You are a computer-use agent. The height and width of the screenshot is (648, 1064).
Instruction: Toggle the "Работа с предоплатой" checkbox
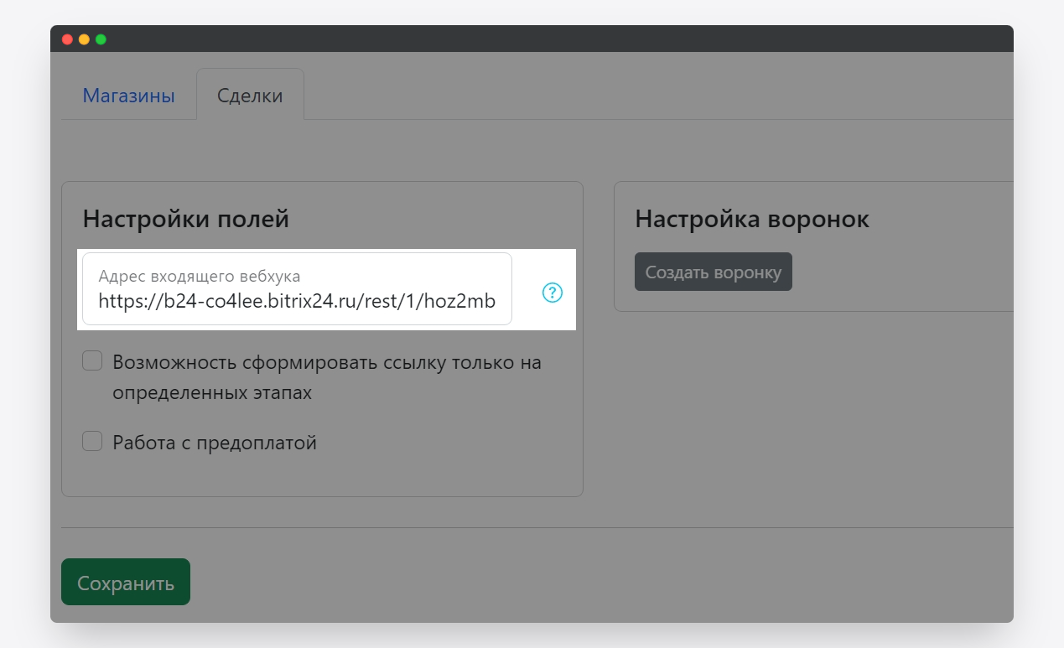pyautogui.click(x=92, y=442)
